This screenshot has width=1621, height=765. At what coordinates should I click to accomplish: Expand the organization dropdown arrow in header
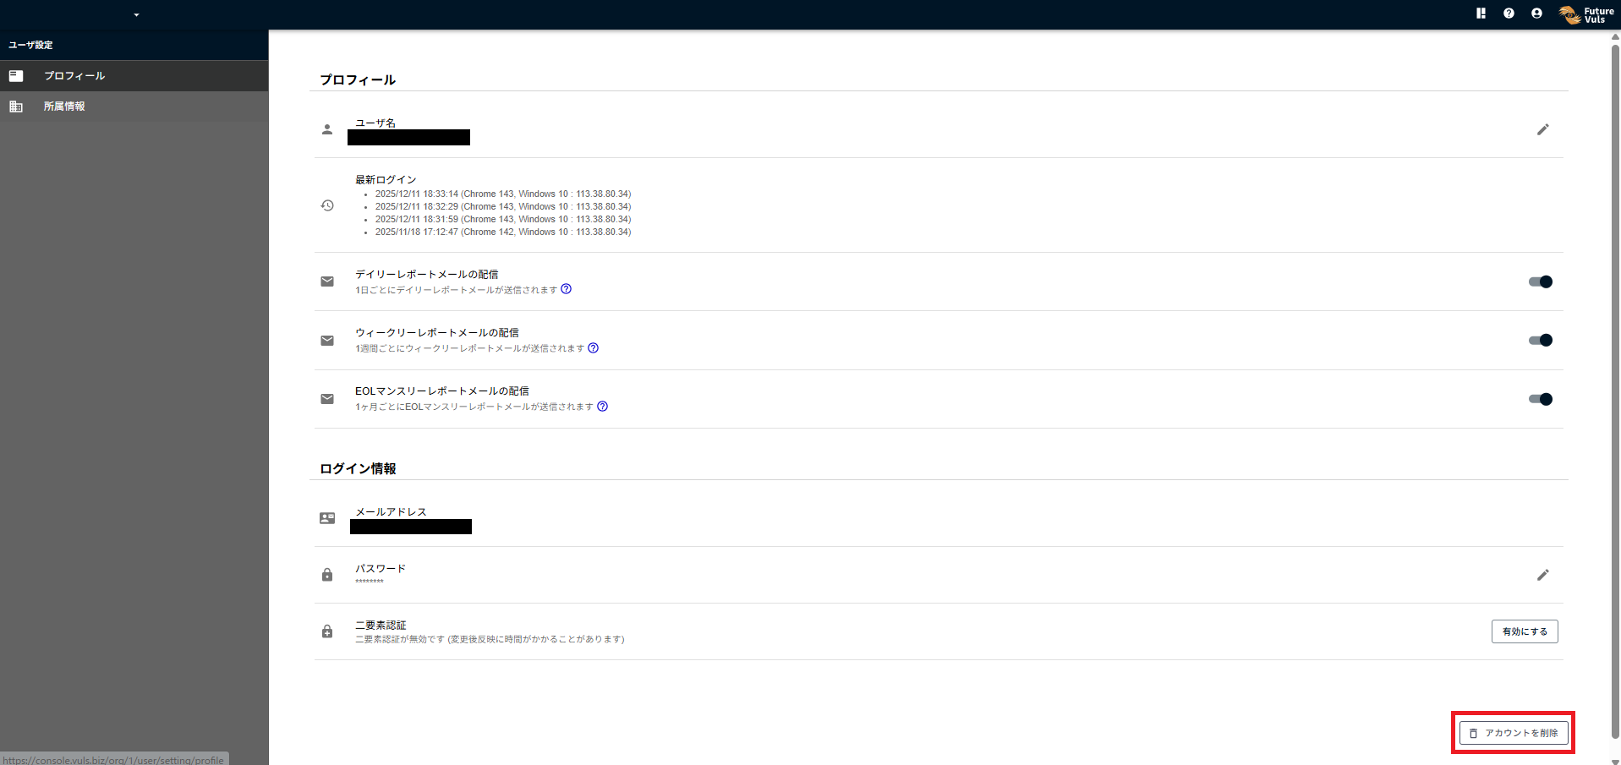(136, 15)
